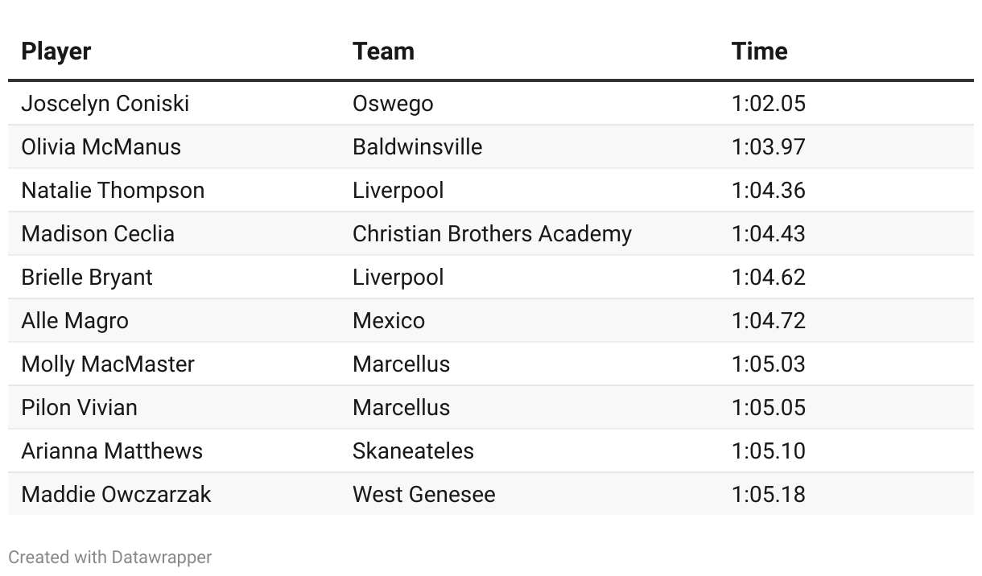The width and height of the screenshot is (982, 576).
Task: Click the Brielle Bryant name cell
Action: point(86,278)
